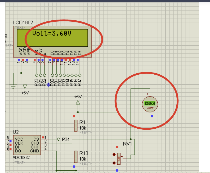210x173 pixels.
Task: Click the VCC pin name on ADC0832
Action: (19, 139)
